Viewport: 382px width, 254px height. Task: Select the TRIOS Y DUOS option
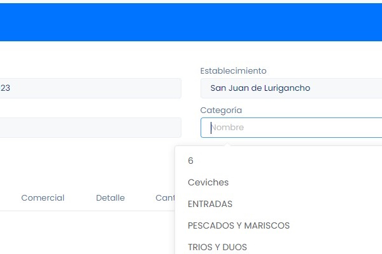217,247
